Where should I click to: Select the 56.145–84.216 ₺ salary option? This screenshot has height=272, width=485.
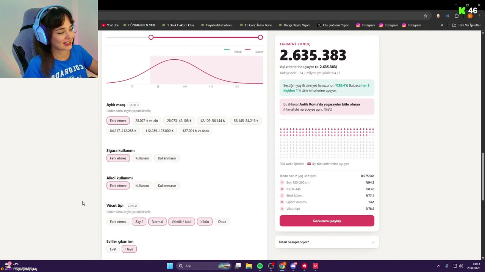(246, 121)
